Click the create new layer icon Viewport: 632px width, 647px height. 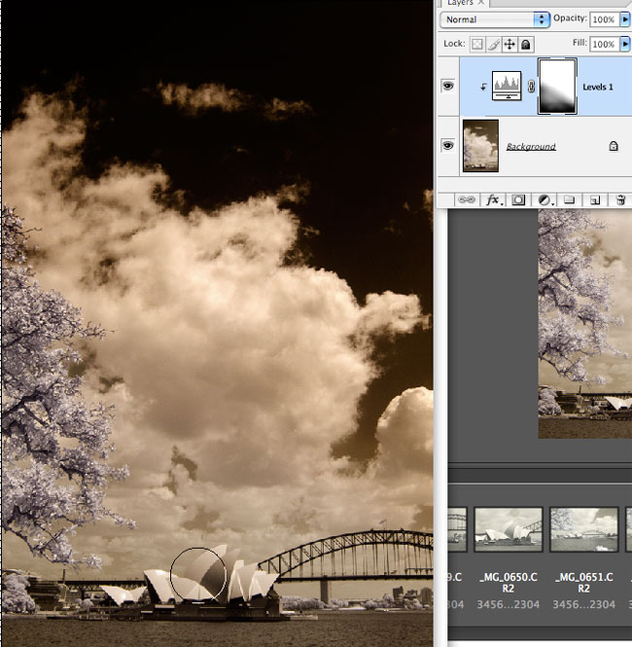(x=595, y=199)
